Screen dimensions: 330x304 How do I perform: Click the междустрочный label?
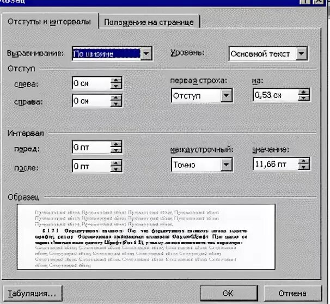(x=201, y=150)
